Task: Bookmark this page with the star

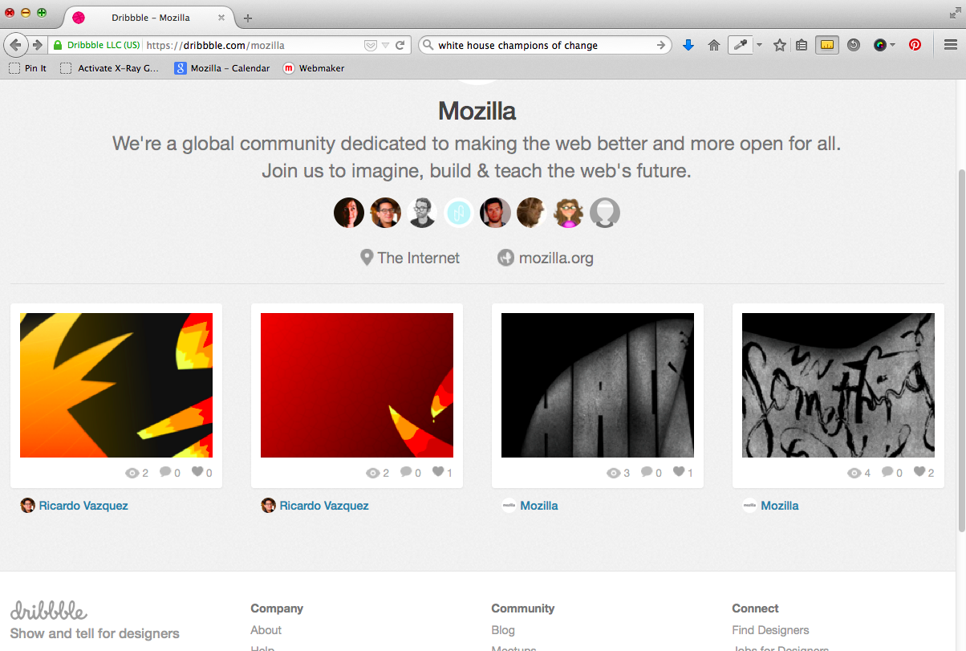Action: [779, 46]
